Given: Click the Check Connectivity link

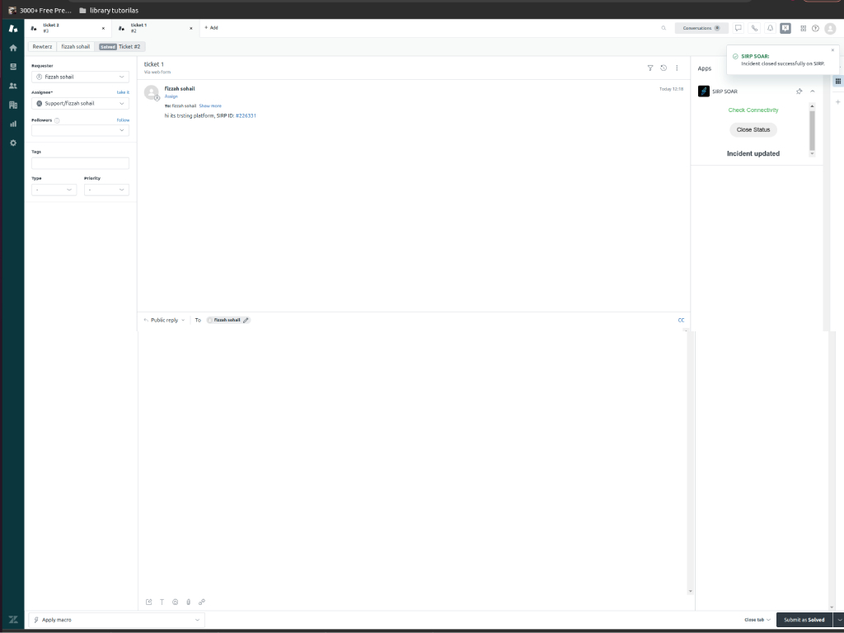Looking at the screenshot, I should [x=753, y=110].
